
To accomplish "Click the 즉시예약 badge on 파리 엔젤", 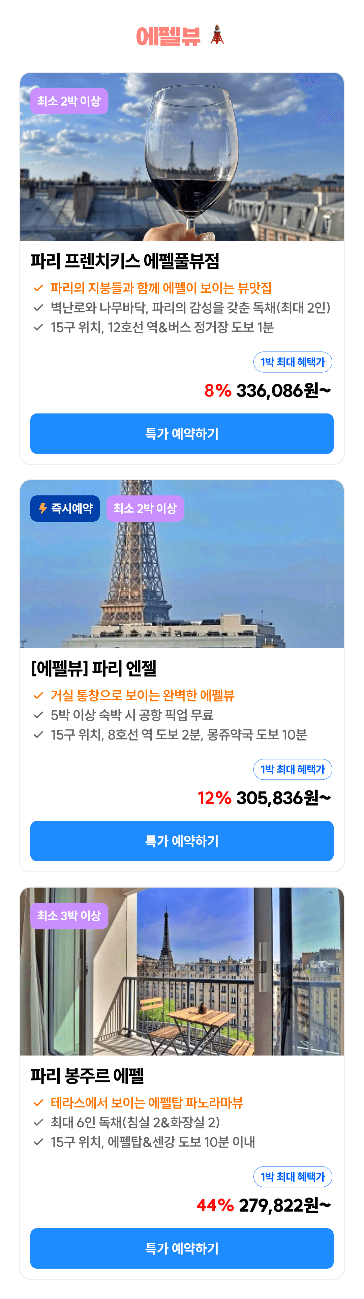I will point(65,508).
